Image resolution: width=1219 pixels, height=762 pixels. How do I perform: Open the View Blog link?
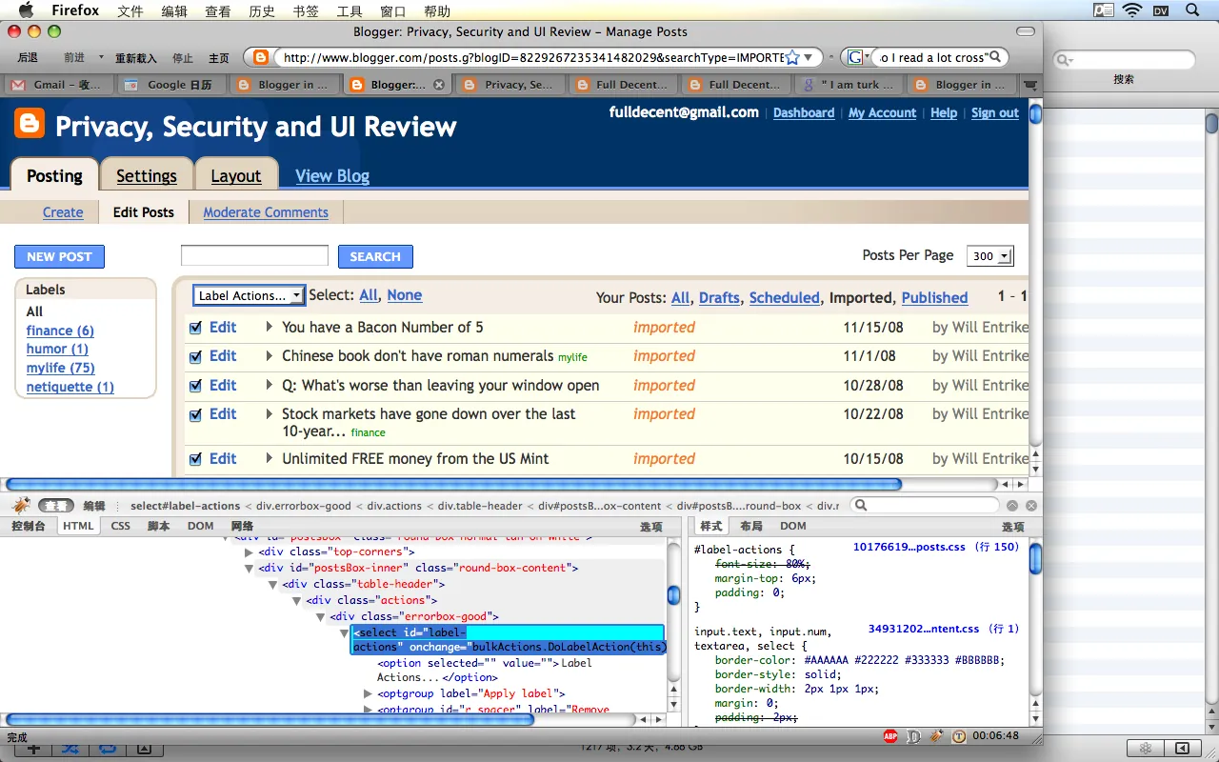pos(332,176)
